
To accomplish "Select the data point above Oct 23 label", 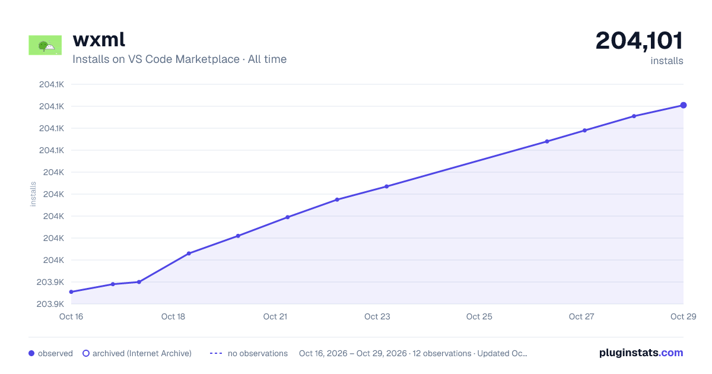I will point(386,186).
